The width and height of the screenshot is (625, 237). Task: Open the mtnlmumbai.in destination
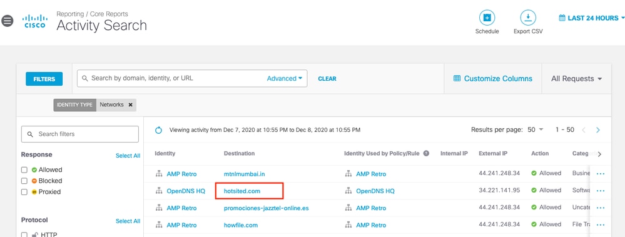[x=245, y=174]
